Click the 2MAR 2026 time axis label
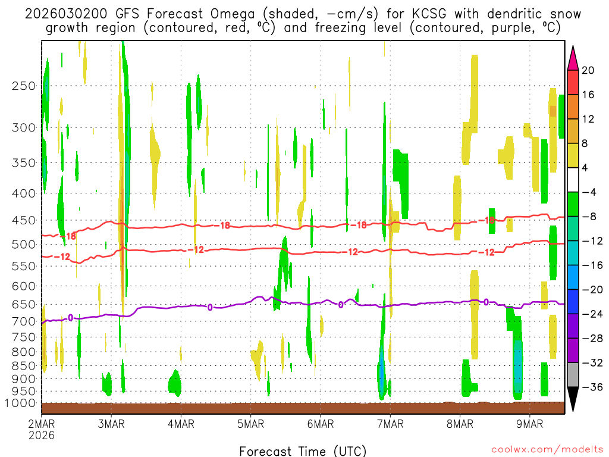 (42, 429)
